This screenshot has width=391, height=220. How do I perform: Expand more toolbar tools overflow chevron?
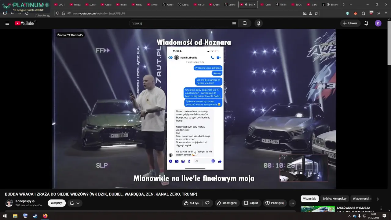pyautogui.click(x=378, y=13)
